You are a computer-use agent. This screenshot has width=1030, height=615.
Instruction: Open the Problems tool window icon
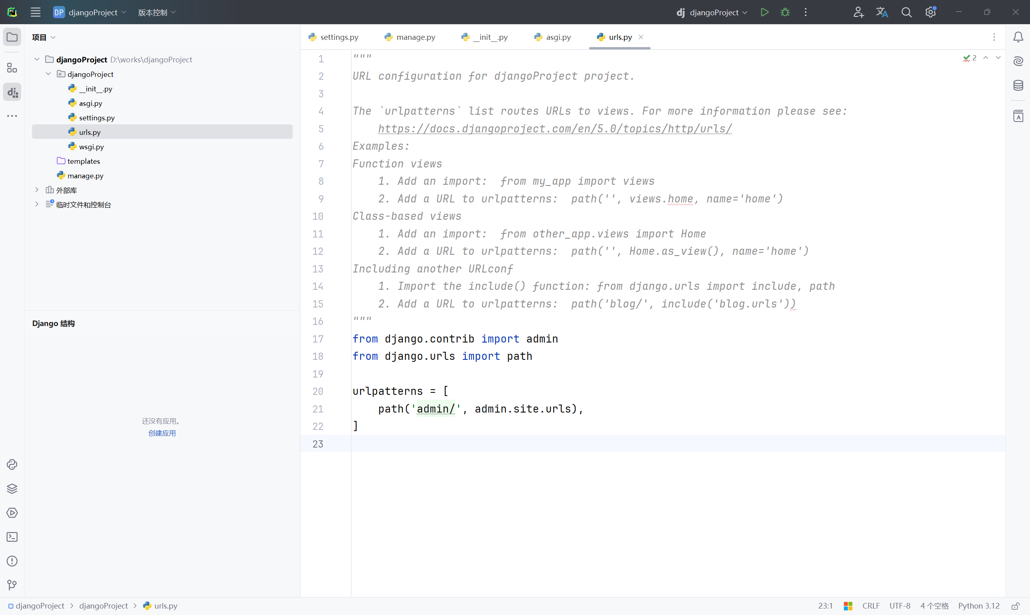pos(12,561)
